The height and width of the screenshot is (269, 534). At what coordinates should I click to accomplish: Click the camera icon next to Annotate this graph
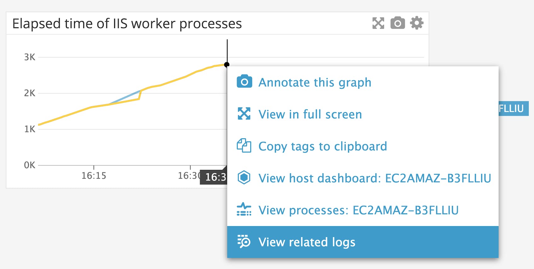click(x=244, y=81)
